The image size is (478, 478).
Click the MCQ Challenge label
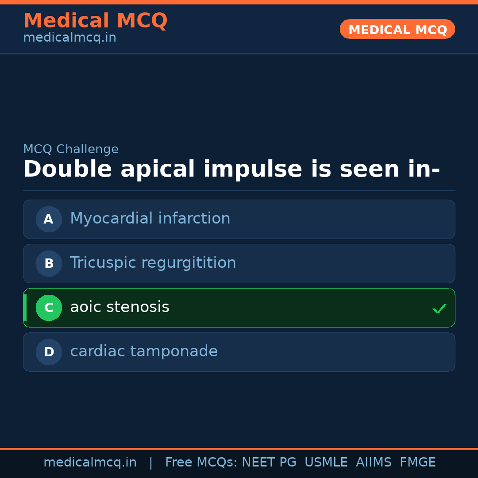[71, 150]
